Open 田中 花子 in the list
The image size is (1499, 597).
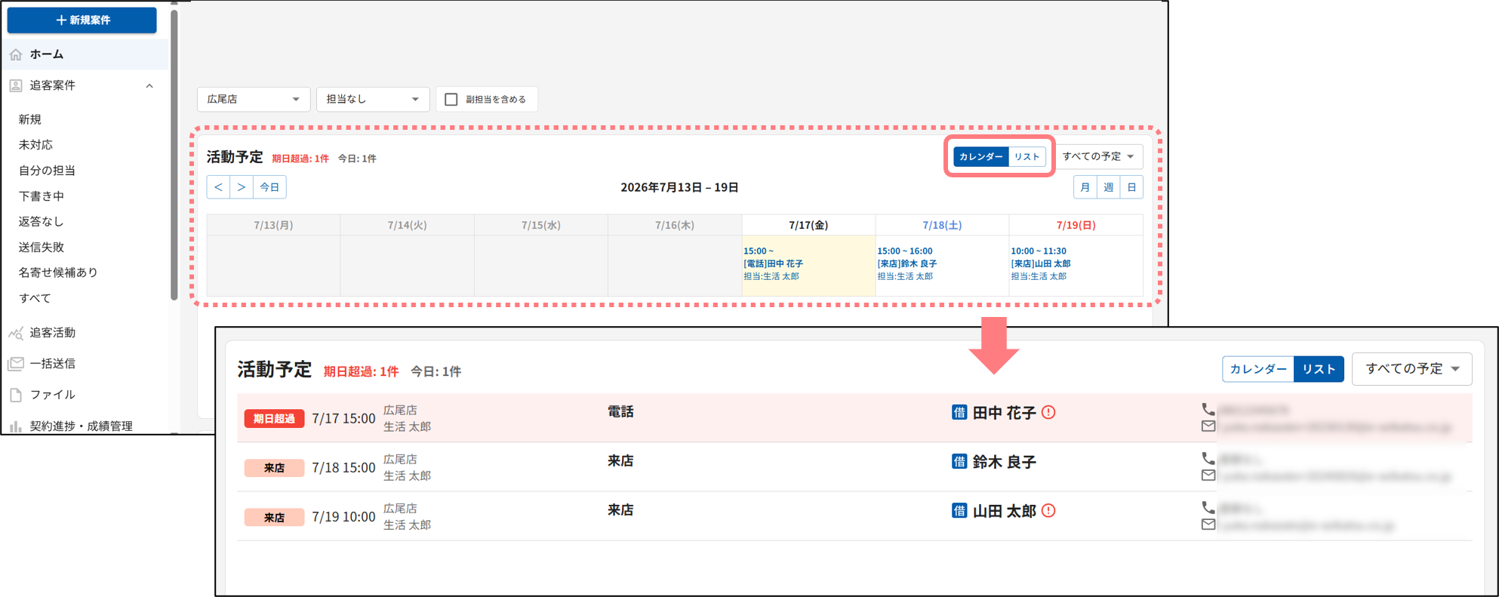tap(1004, 413)
